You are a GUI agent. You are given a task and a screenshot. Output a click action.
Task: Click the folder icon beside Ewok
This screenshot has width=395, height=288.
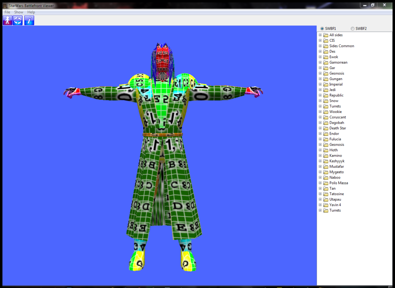[x=326, y=57]
